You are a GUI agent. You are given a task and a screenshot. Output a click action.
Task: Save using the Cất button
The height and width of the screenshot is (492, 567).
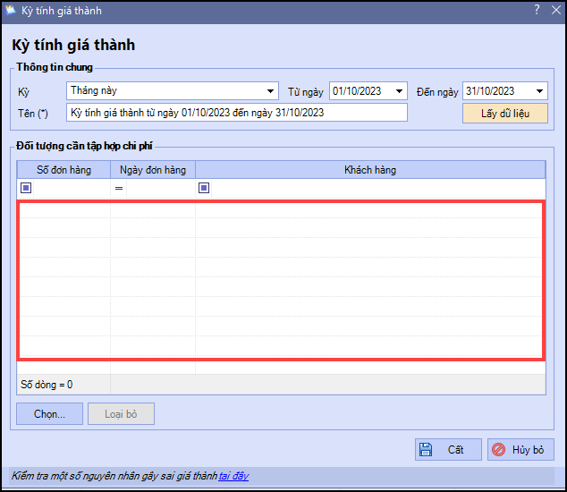point(448,449)
